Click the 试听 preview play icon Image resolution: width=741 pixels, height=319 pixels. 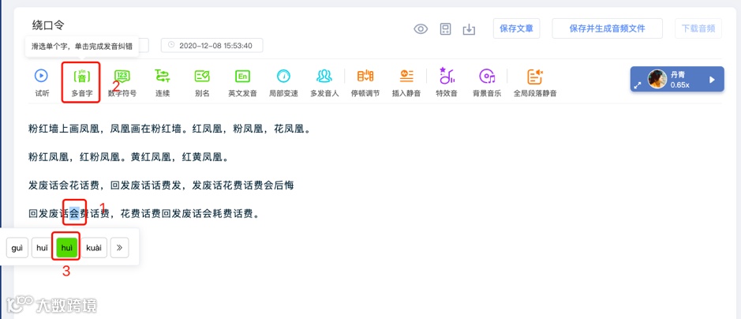[42, 76]
